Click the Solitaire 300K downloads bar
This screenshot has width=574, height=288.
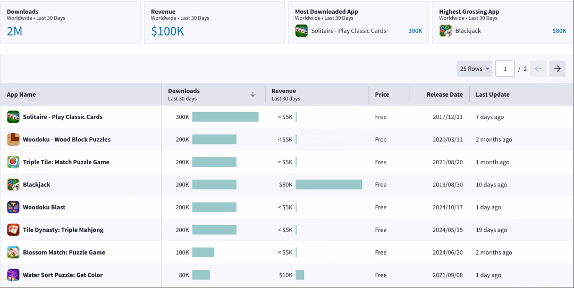[225, 117]
